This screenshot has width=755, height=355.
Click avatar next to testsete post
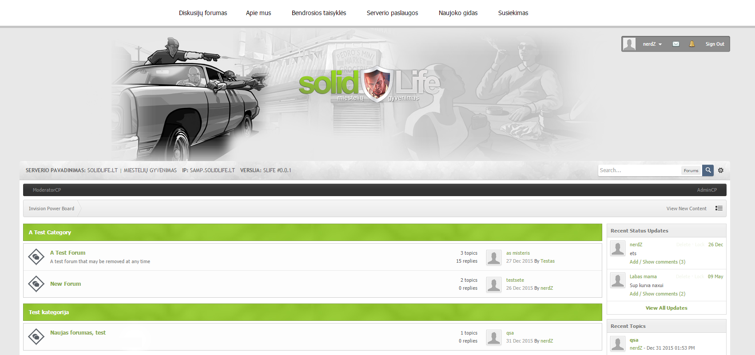click(x=494, y=284)
